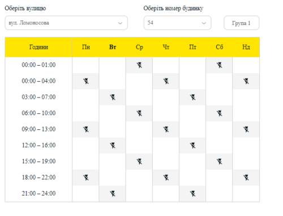Click outage icon for Чт at 09:00 – 13:00
Image resolution: width=283 pixels, height=216 pixels.
(166, 129)
